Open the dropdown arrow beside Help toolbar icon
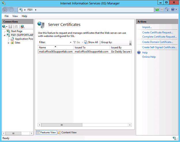Viewport: 180px width, 142px height. (x=176, y=10)
